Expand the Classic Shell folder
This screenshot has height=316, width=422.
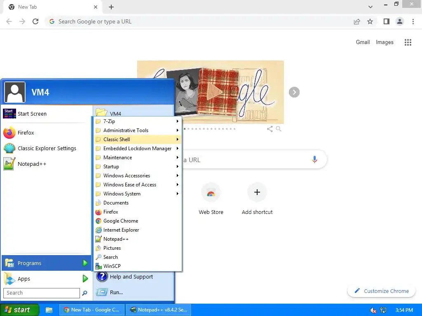tap(138, 139)
